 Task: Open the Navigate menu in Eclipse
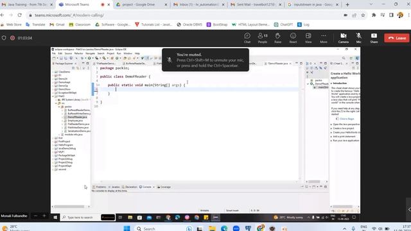[x=90, y=53]
